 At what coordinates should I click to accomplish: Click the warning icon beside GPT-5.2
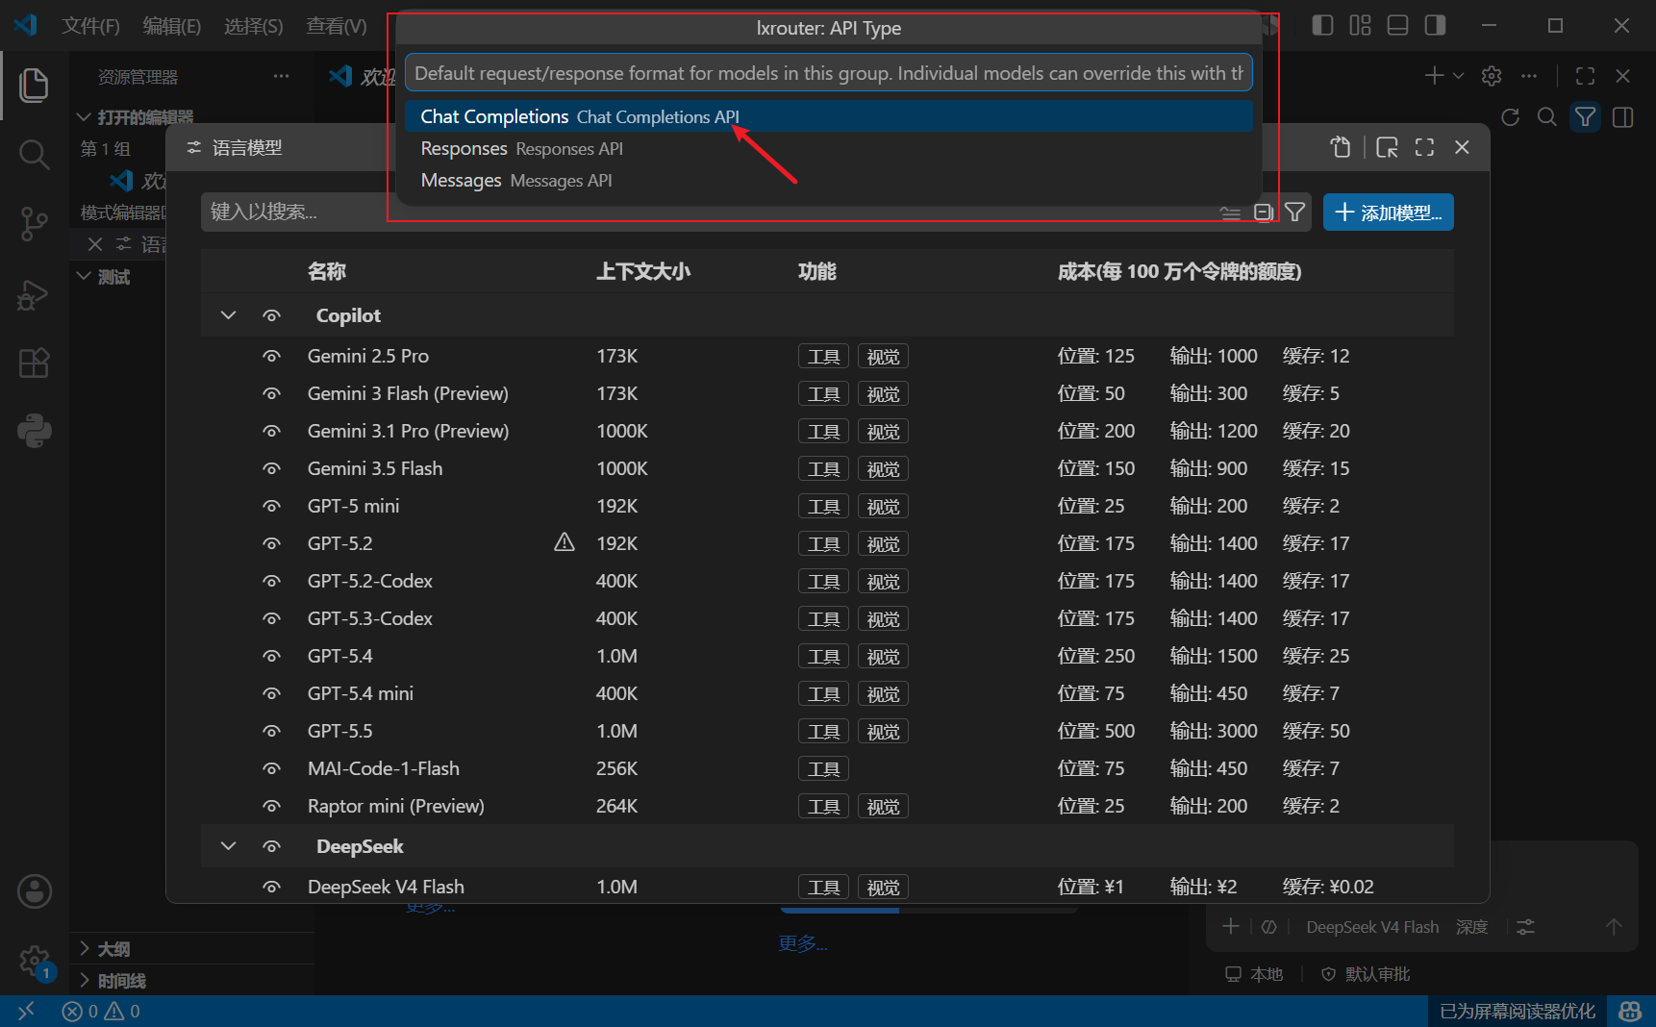pos(565,543)
